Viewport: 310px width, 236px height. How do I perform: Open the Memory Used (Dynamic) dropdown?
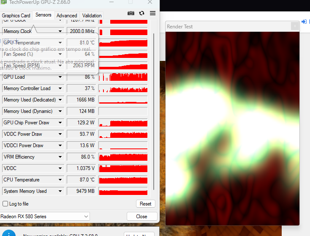tap(60, 111)
